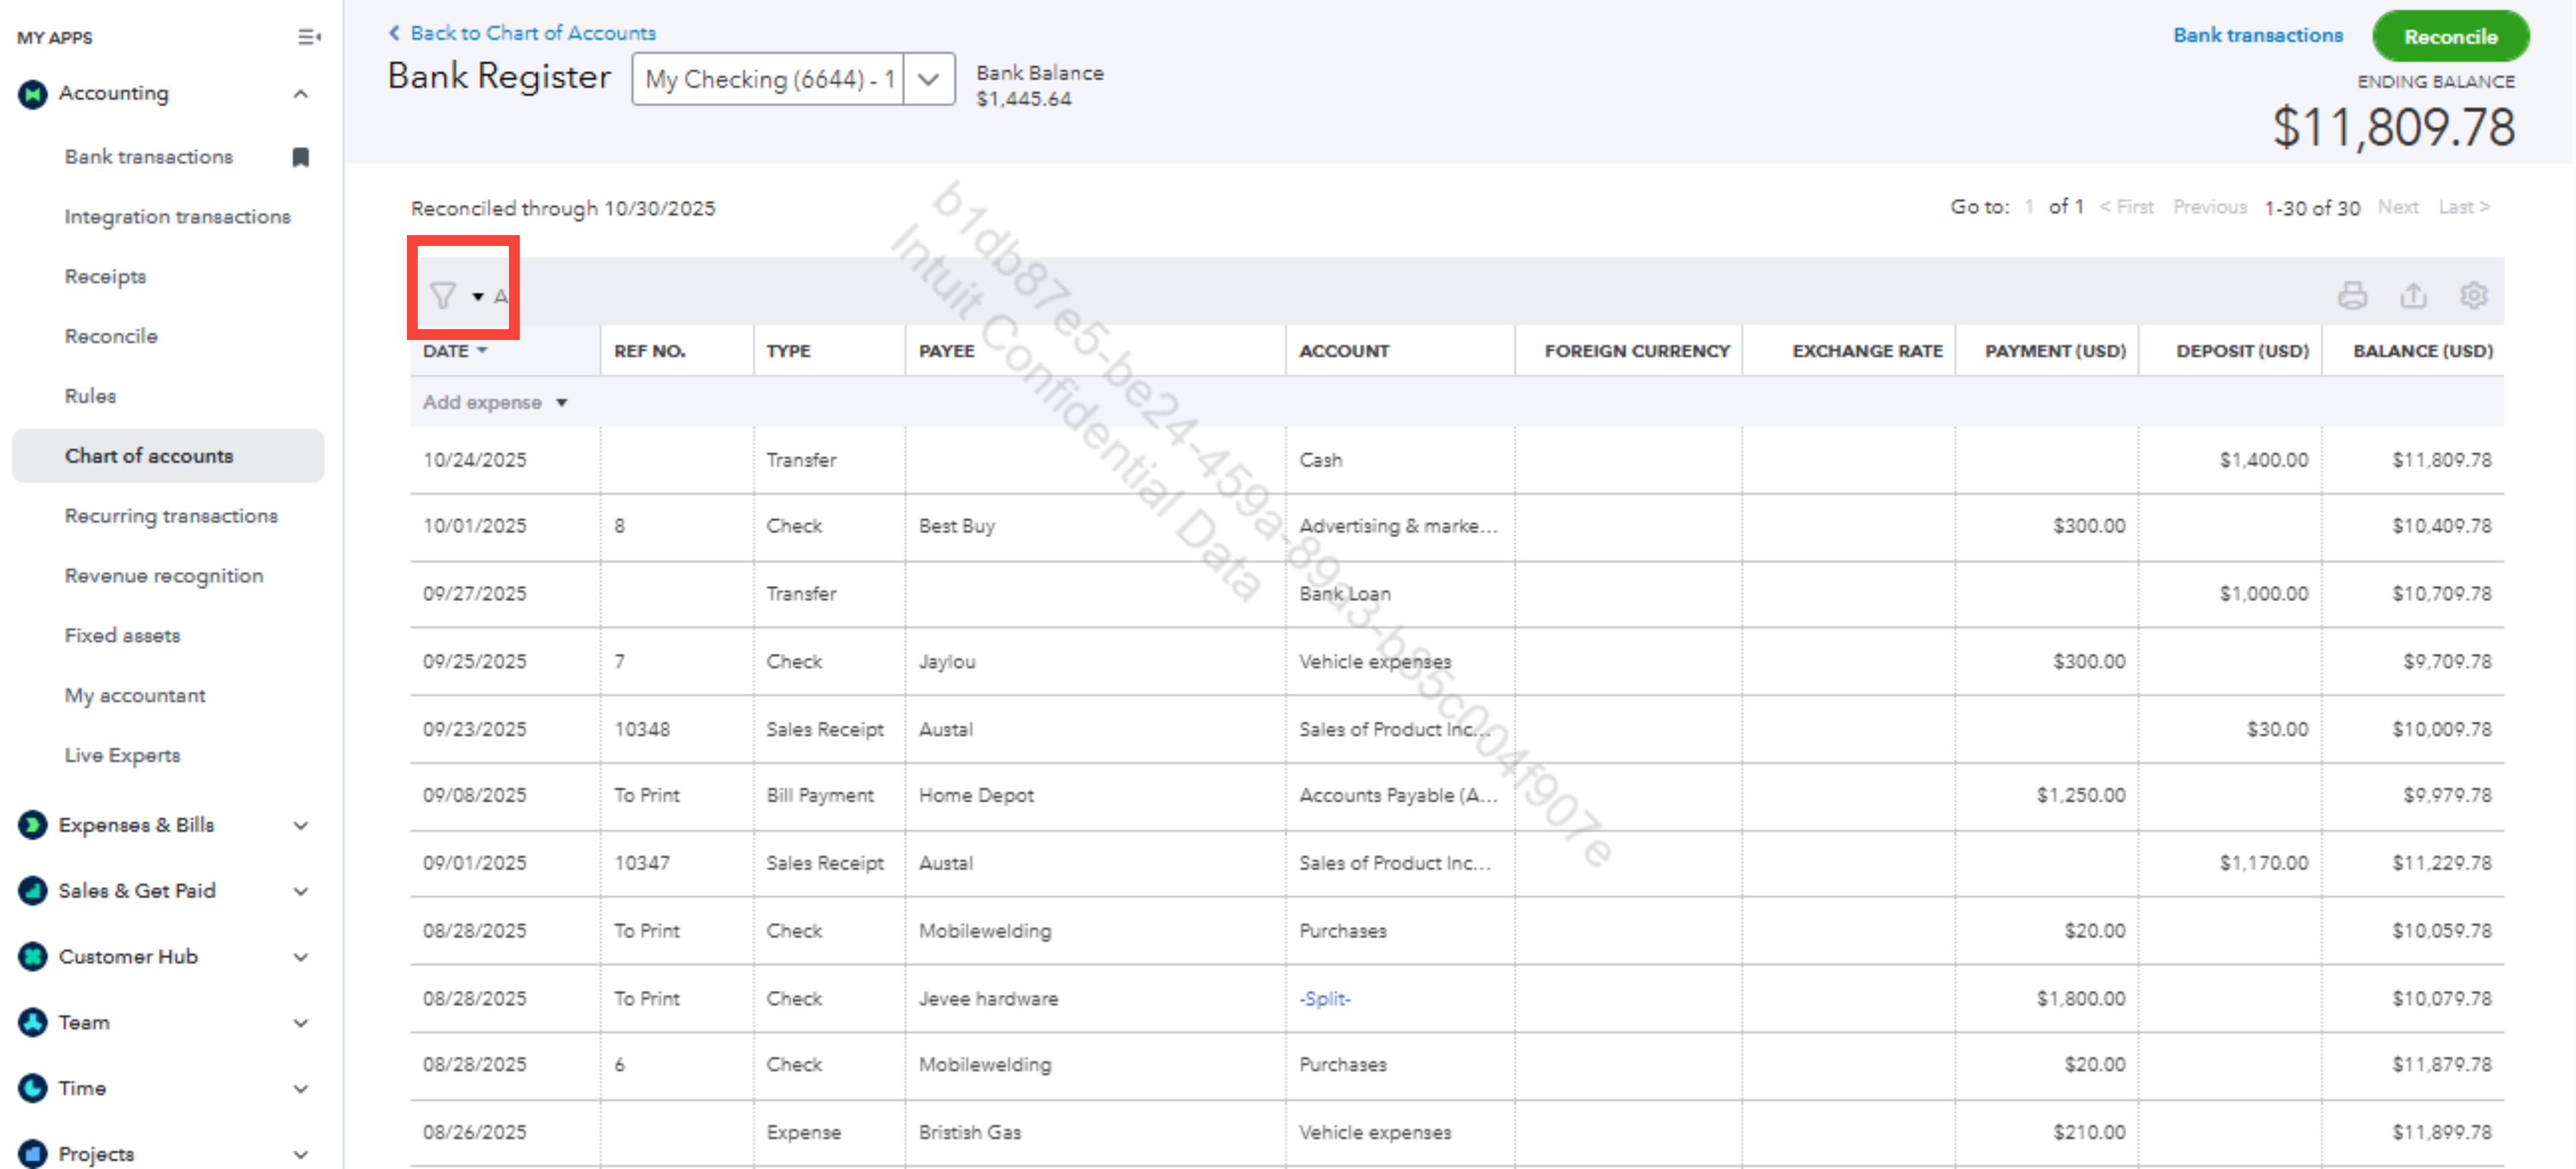2576x1169 pixels.
Task: Click the bookmark icon beside Bank transactions
Action: click(300, 157)
